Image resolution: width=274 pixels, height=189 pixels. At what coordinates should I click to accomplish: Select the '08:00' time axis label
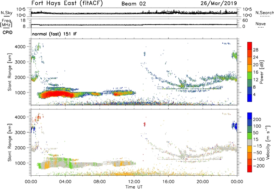[99, 182]
